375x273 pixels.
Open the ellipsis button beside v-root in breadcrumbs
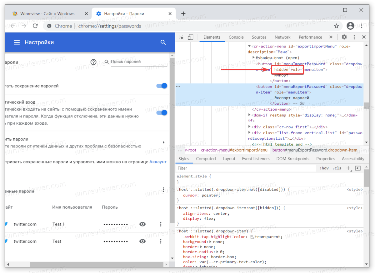click(180, 150)
